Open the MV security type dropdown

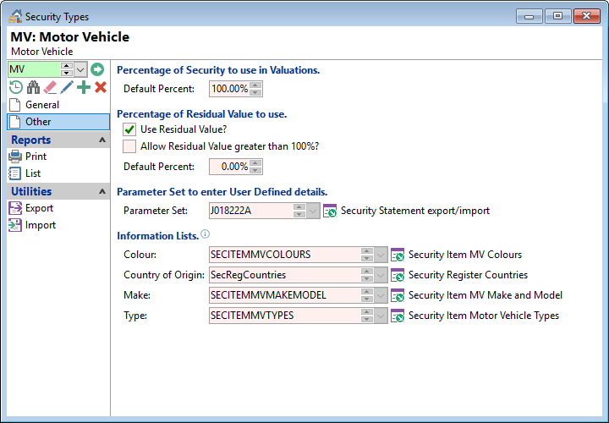click(80, 69)
